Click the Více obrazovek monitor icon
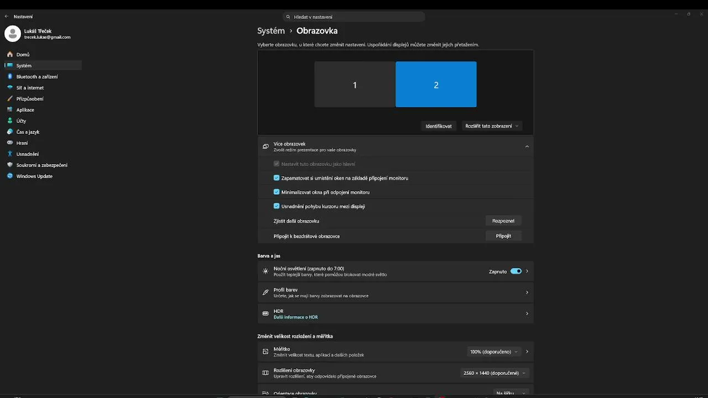Viewport: 708px width, 398px height. [x=265, y=146]
